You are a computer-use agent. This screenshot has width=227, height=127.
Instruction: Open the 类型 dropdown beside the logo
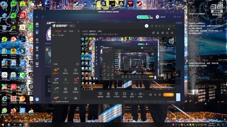tap(72, 26)
